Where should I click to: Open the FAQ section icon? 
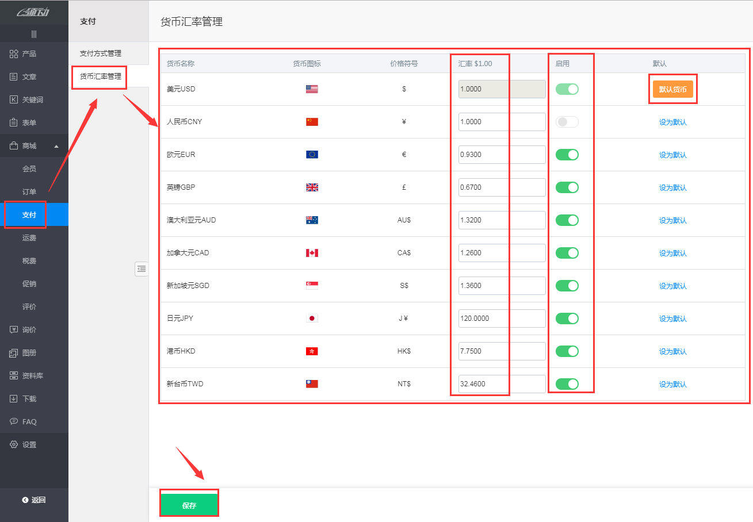pyautogui.click(x=13, y=421)
